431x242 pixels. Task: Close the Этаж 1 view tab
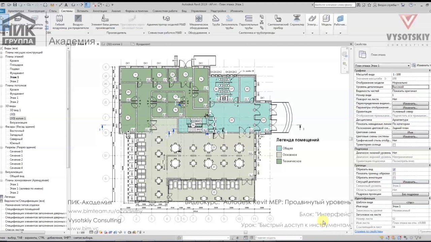click(98, 44)
